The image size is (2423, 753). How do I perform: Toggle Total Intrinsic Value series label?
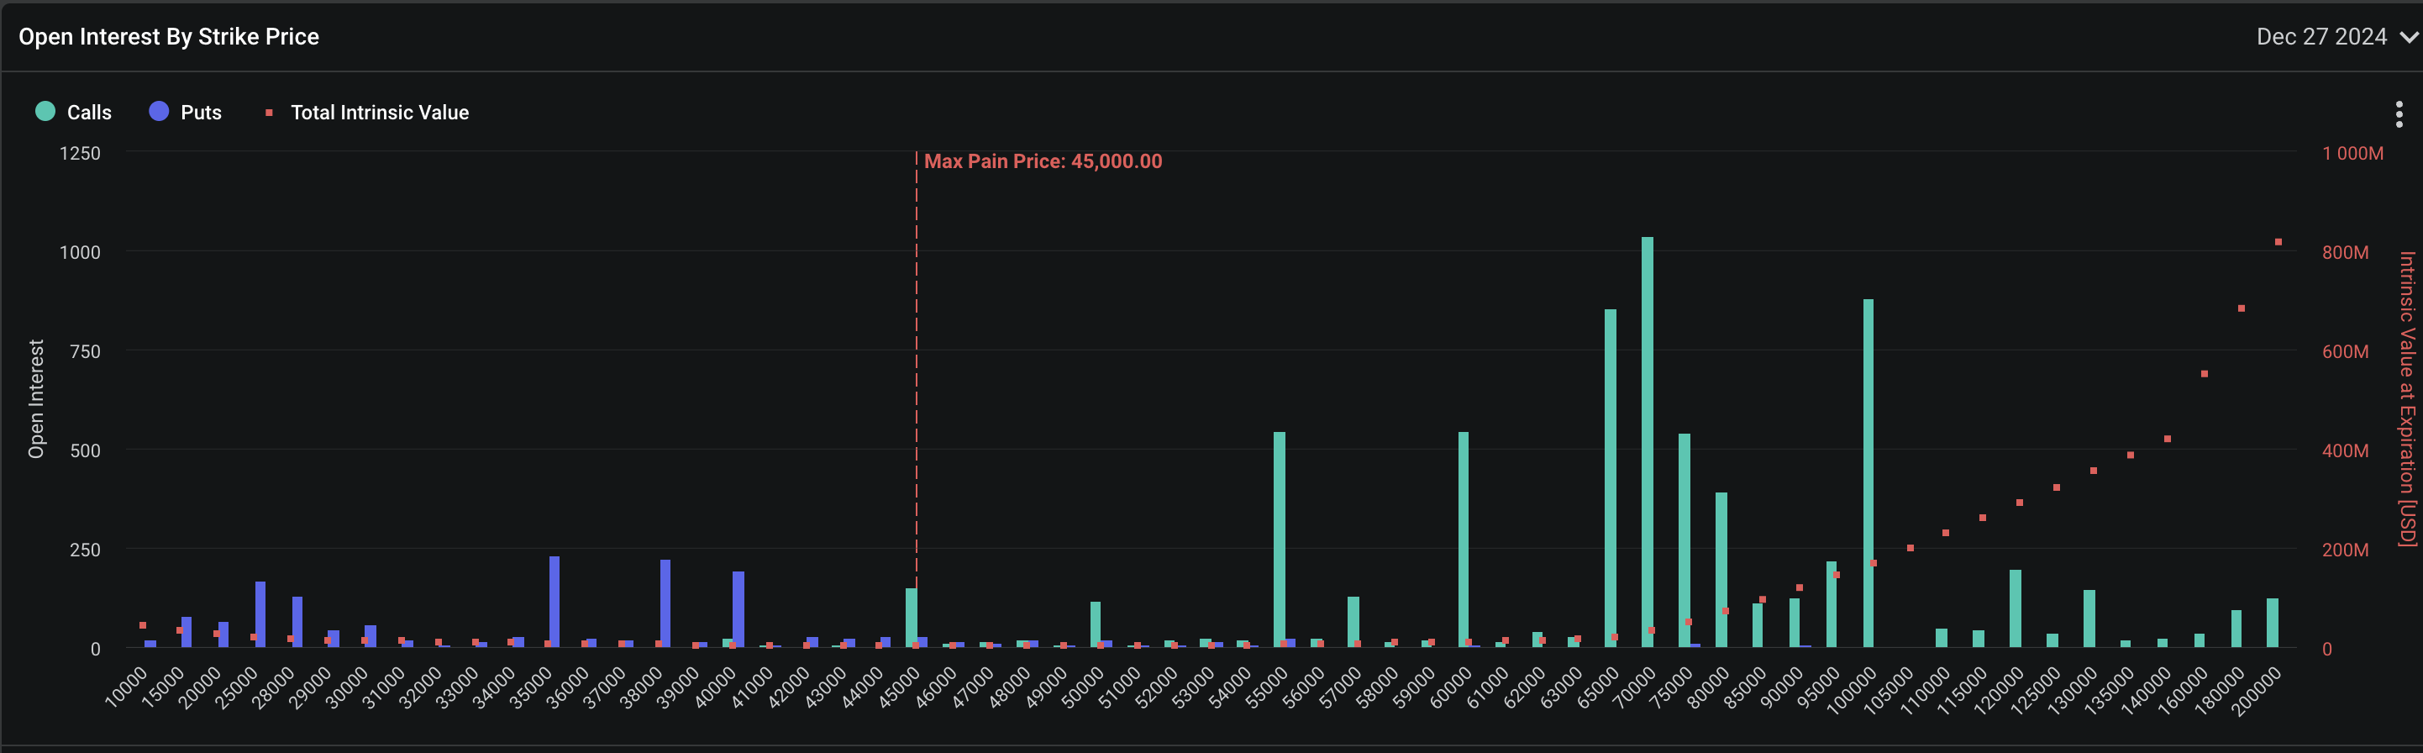click(x=379, y=113)
